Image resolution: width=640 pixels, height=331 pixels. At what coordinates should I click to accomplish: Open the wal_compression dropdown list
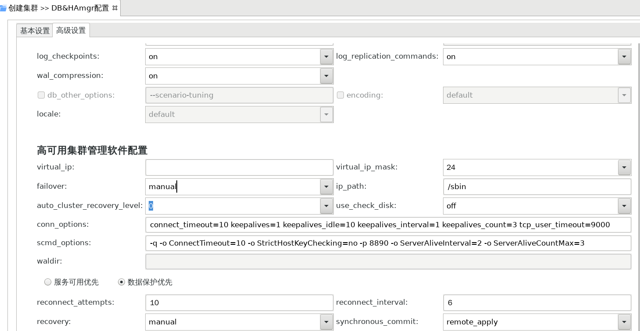click(x=326, y=76)
